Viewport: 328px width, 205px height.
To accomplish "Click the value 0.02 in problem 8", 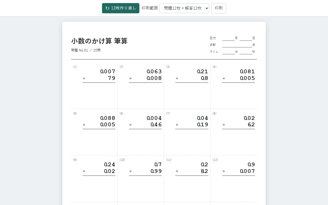I will click(249, 118).
